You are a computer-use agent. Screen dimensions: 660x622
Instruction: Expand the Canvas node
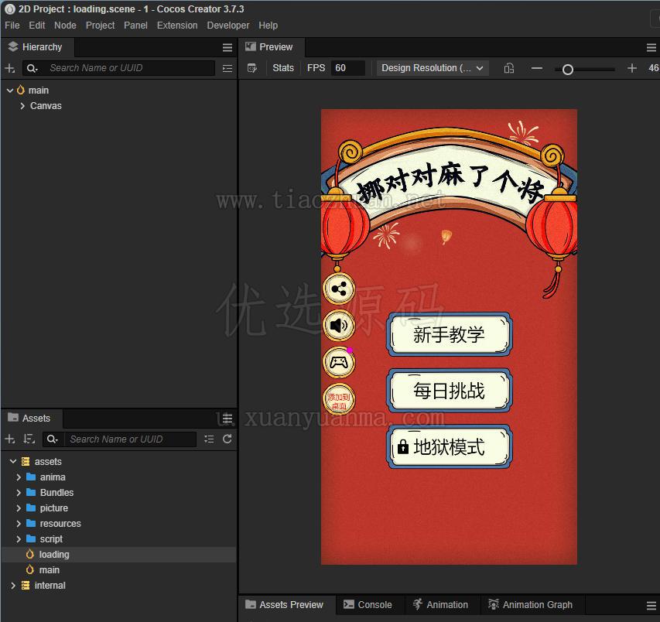pos(22,106)
